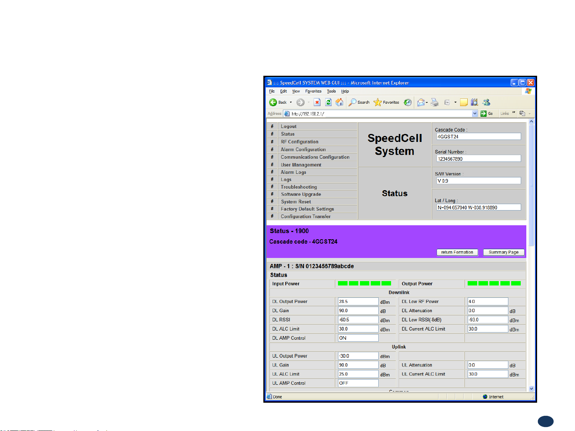Click the S/W Version field
Screen dimensions: 575x431
[x=478, y=181]
